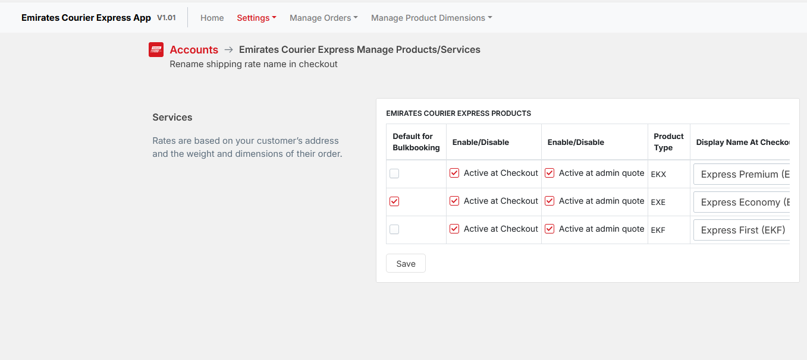Select the EKX product type cell

668,174
